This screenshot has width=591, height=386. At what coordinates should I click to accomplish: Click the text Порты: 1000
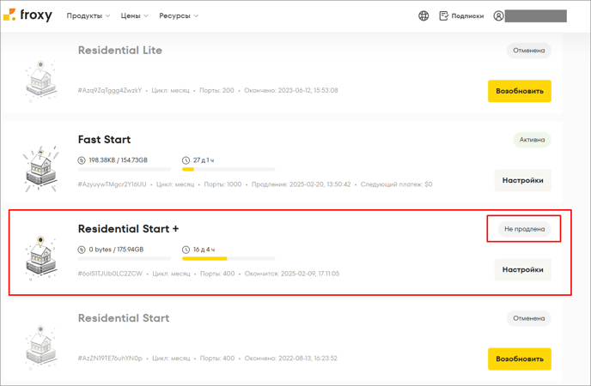(222, 184)
